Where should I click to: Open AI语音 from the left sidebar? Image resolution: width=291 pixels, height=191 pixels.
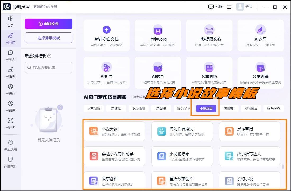(x=10, y=88)
